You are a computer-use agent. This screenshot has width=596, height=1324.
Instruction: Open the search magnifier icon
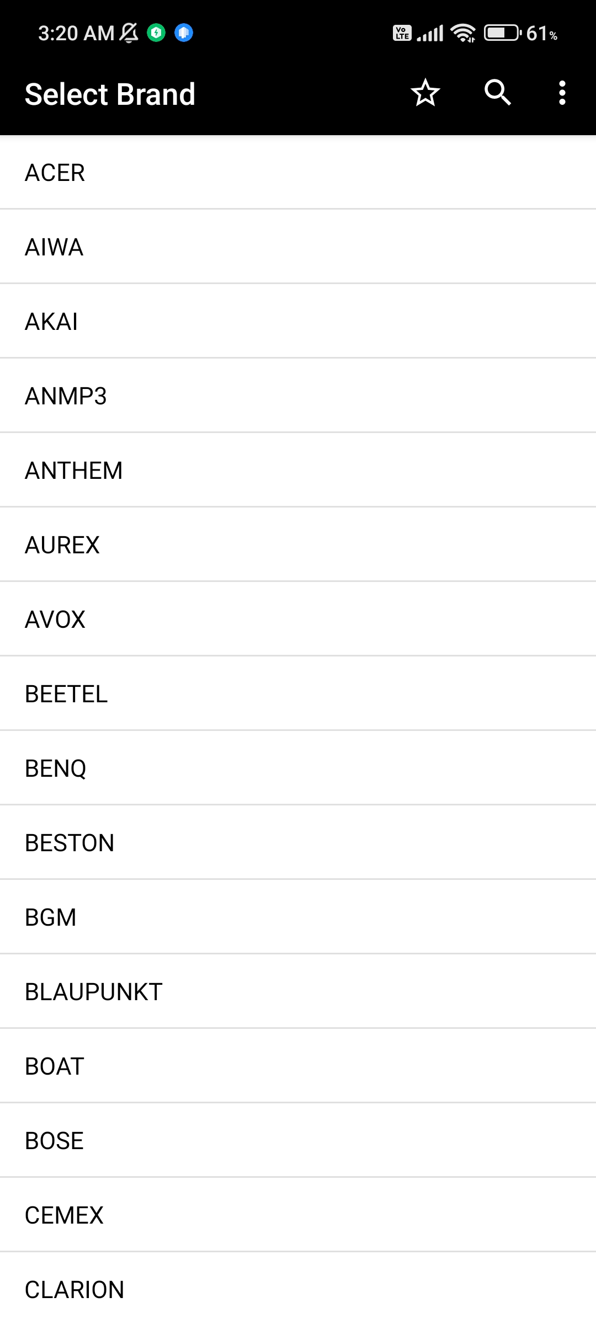click(x=498, y=92)
